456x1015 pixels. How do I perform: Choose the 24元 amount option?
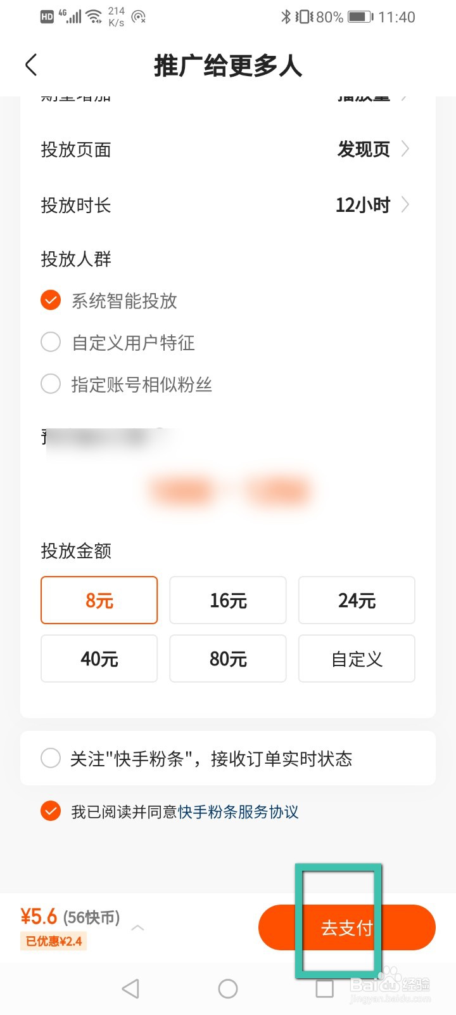tap(357, 600)
